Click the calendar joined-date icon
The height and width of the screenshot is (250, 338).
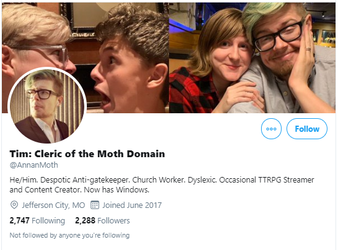[x=95, y=205]
